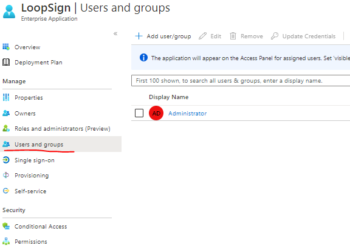Focus the users and groups search box

(241, 81)
